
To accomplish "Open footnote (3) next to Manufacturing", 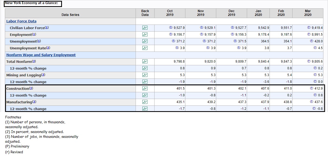I will point(34,102).
